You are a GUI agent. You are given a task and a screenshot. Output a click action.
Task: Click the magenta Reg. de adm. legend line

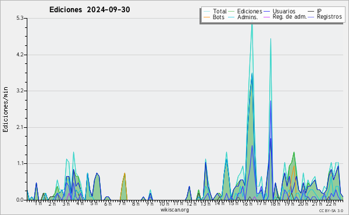pos(266,17)
